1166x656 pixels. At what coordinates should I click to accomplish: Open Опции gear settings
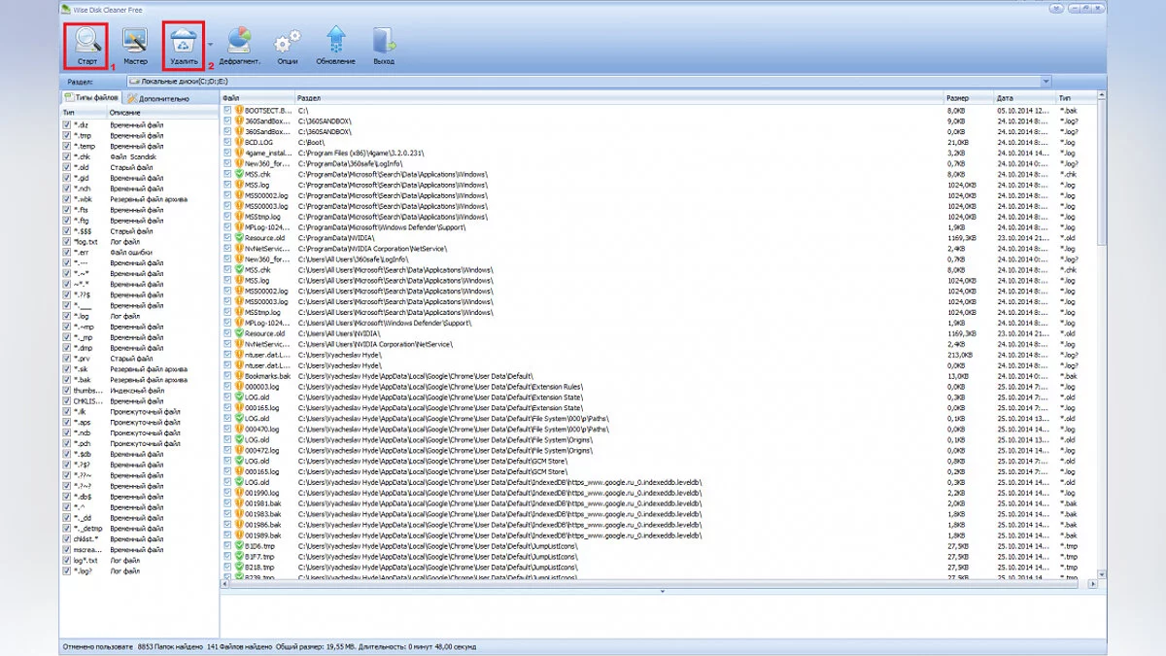287,41
